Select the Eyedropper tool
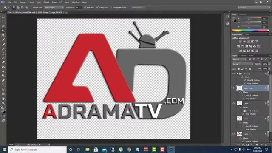Screen dimensions: 272x153 pyautogui.click(x=3, y=40)
